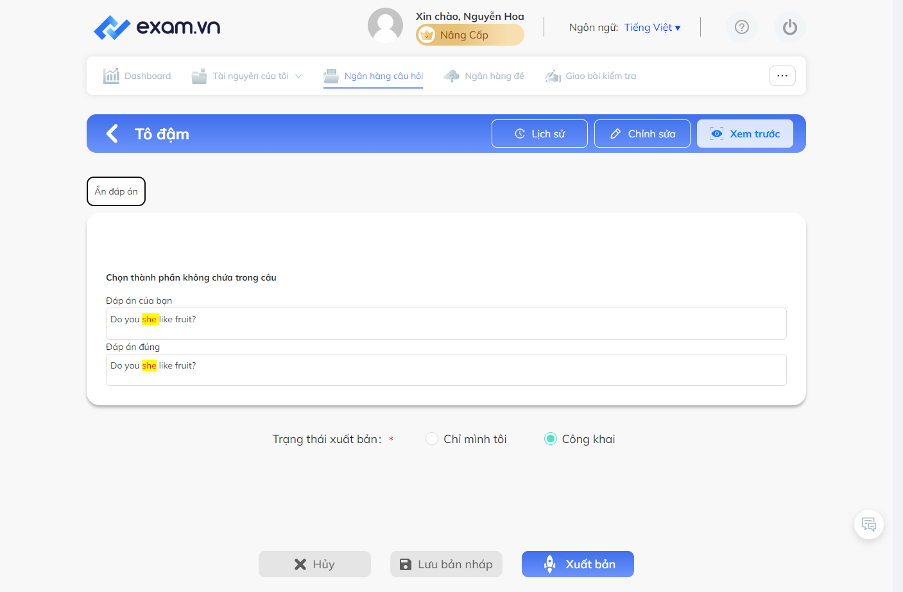Click highlighted word she in correct answer
The image size is (903, 592).
coord(150,365)
